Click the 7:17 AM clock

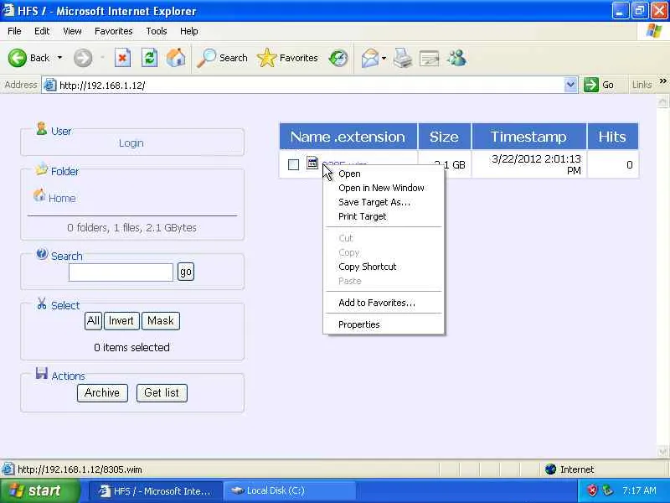coord(639,490)
